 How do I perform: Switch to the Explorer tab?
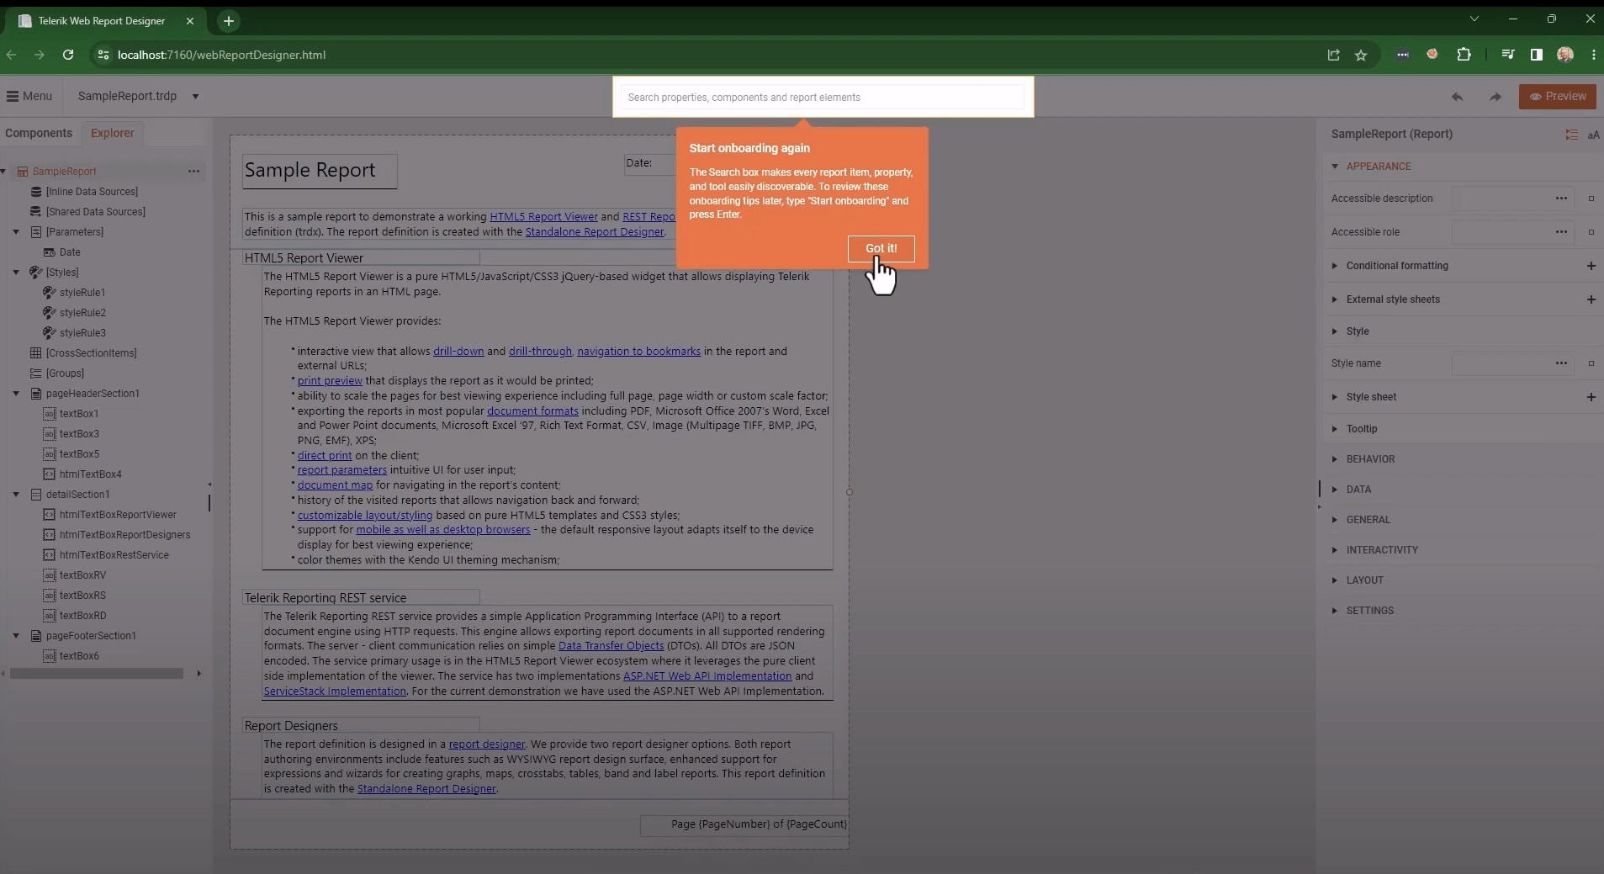113,133
